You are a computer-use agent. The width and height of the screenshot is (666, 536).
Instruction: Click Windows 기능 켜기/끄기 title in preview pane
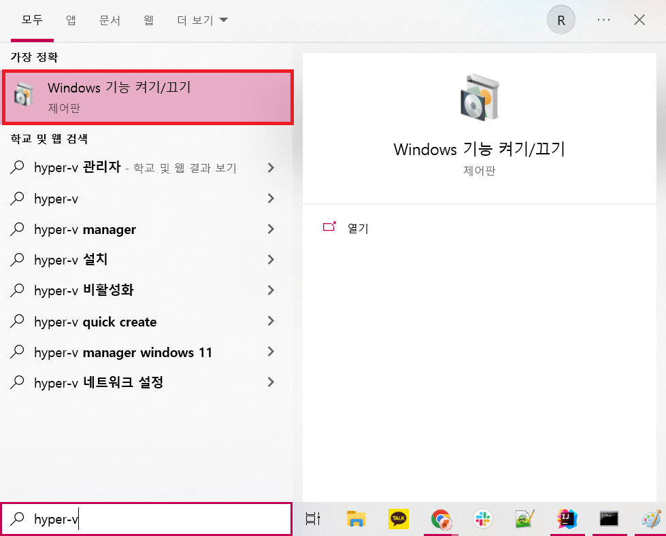point(479,149)
